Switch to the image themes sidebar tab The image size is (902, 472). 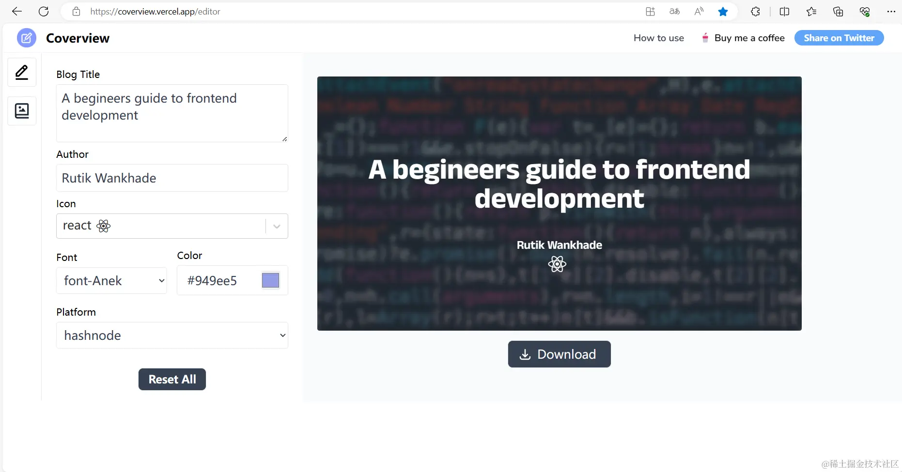[22, 111]
